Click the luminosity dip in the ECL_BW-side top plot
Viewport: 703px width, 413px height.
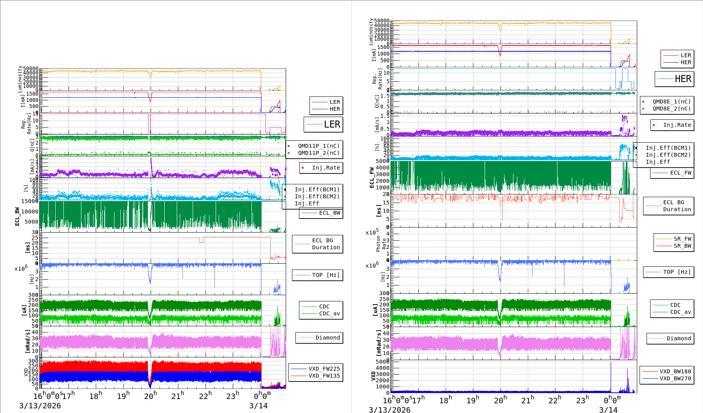151,75
